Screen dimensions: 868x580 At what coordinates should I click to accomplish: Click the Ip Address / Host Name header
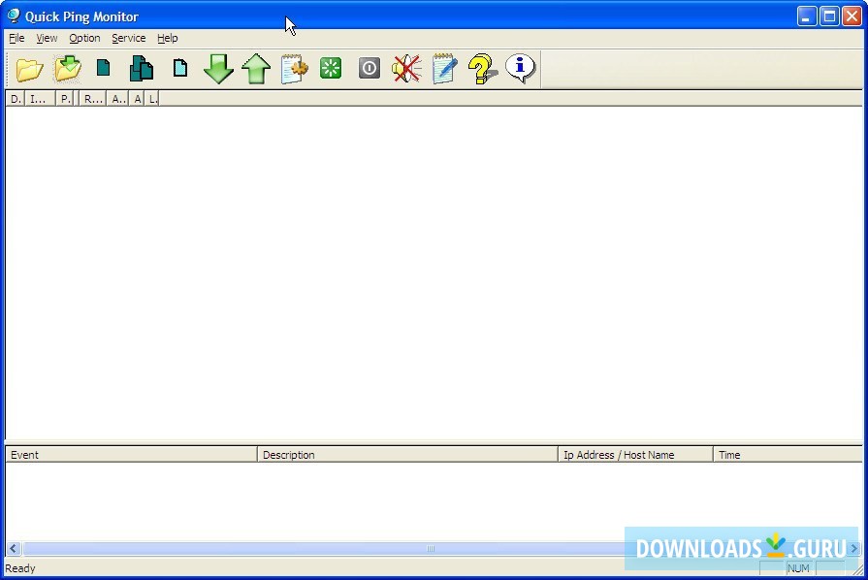click(x=635, y=455)
